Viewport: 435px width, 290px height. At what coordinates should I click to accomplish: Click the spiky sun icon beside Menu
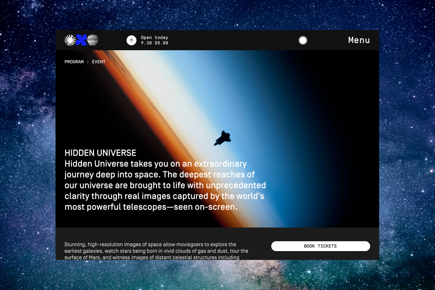pos(303,40)
